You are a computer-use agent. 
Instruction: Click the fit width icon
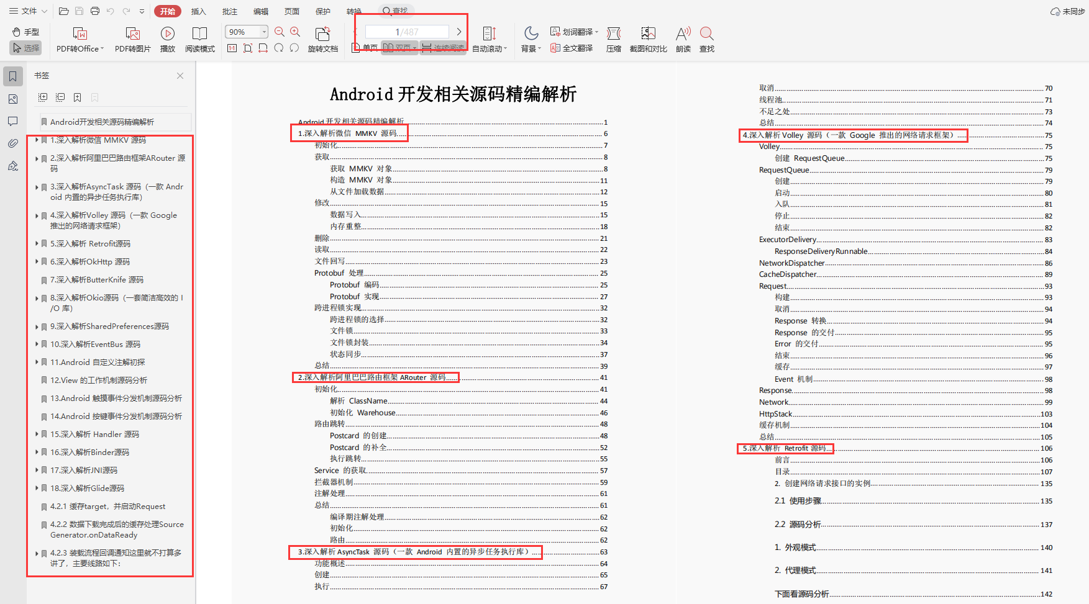(x=263, y=48)
